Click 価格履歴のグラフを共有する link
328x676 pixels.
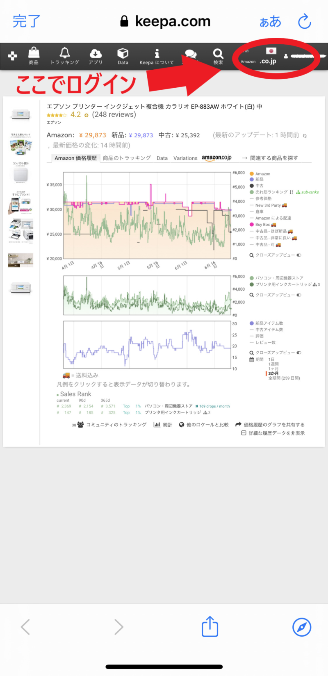click(274, 425)
